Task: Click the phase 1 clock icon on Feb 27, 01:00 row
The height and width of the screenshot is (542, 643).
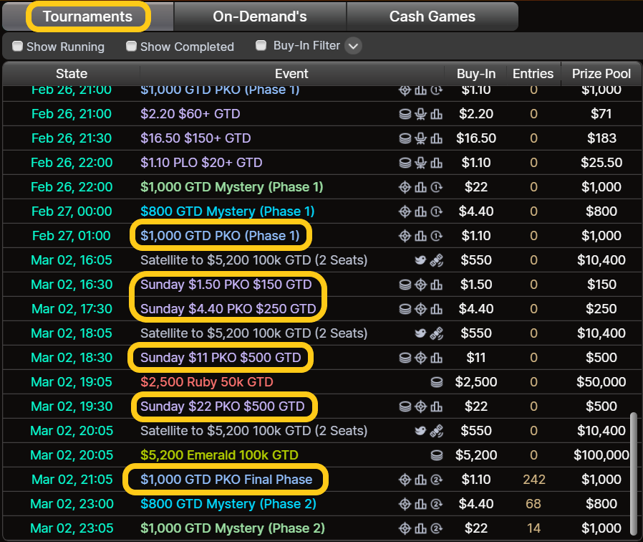Action: pos(436,236)
